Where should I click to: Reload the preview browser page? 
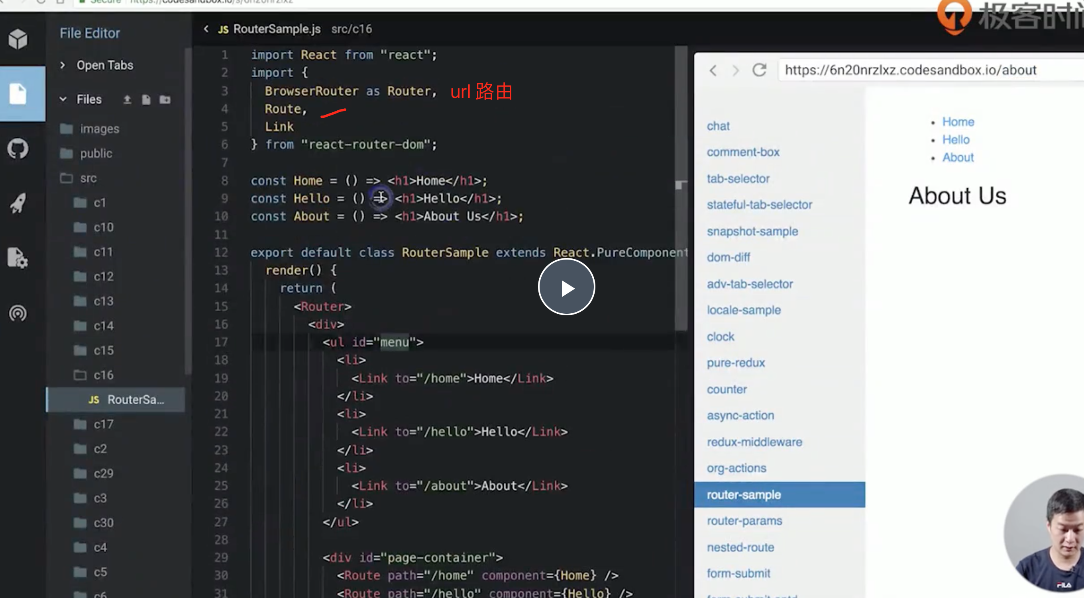click(x=760, y=70)
